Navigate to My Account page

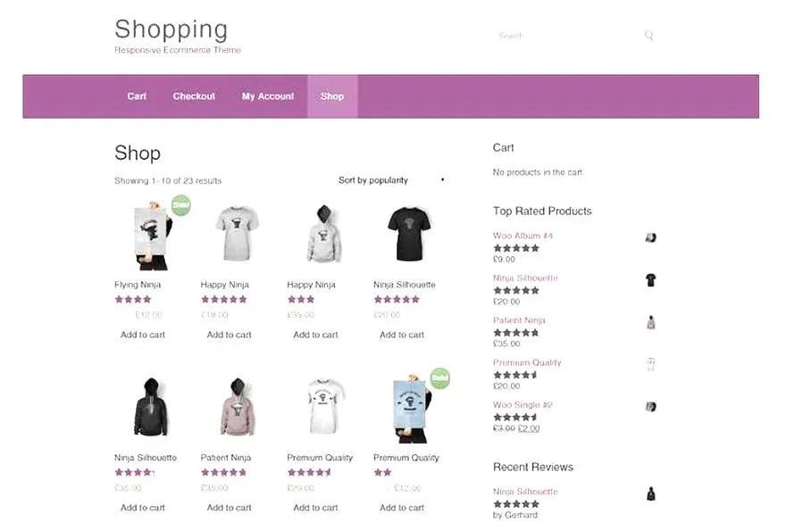click(x=268, y=96)
